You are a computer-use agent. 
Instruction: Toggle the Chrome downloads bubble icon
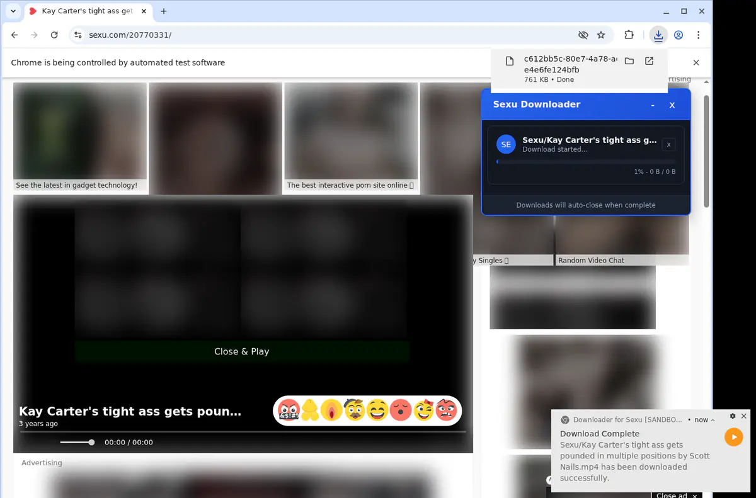[x=658, y=35]
